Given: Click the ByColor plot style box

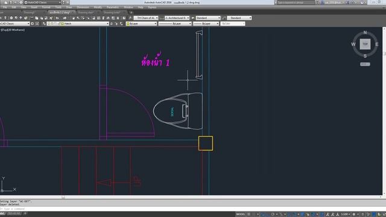Looking at the screenshot, I should 233,24.
